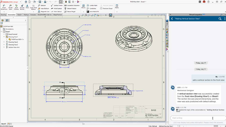The image size is (226, 127).
Task: Expand feature tree panel chevron
Action: click(x=25, y=20)
